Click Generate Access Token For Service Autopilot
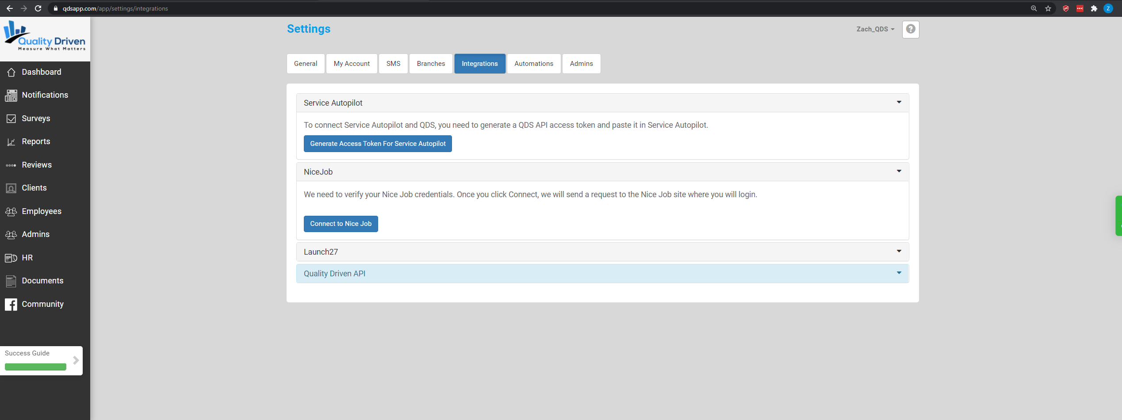The height and width of the screenshot is (420, 1122). [378, 144]
